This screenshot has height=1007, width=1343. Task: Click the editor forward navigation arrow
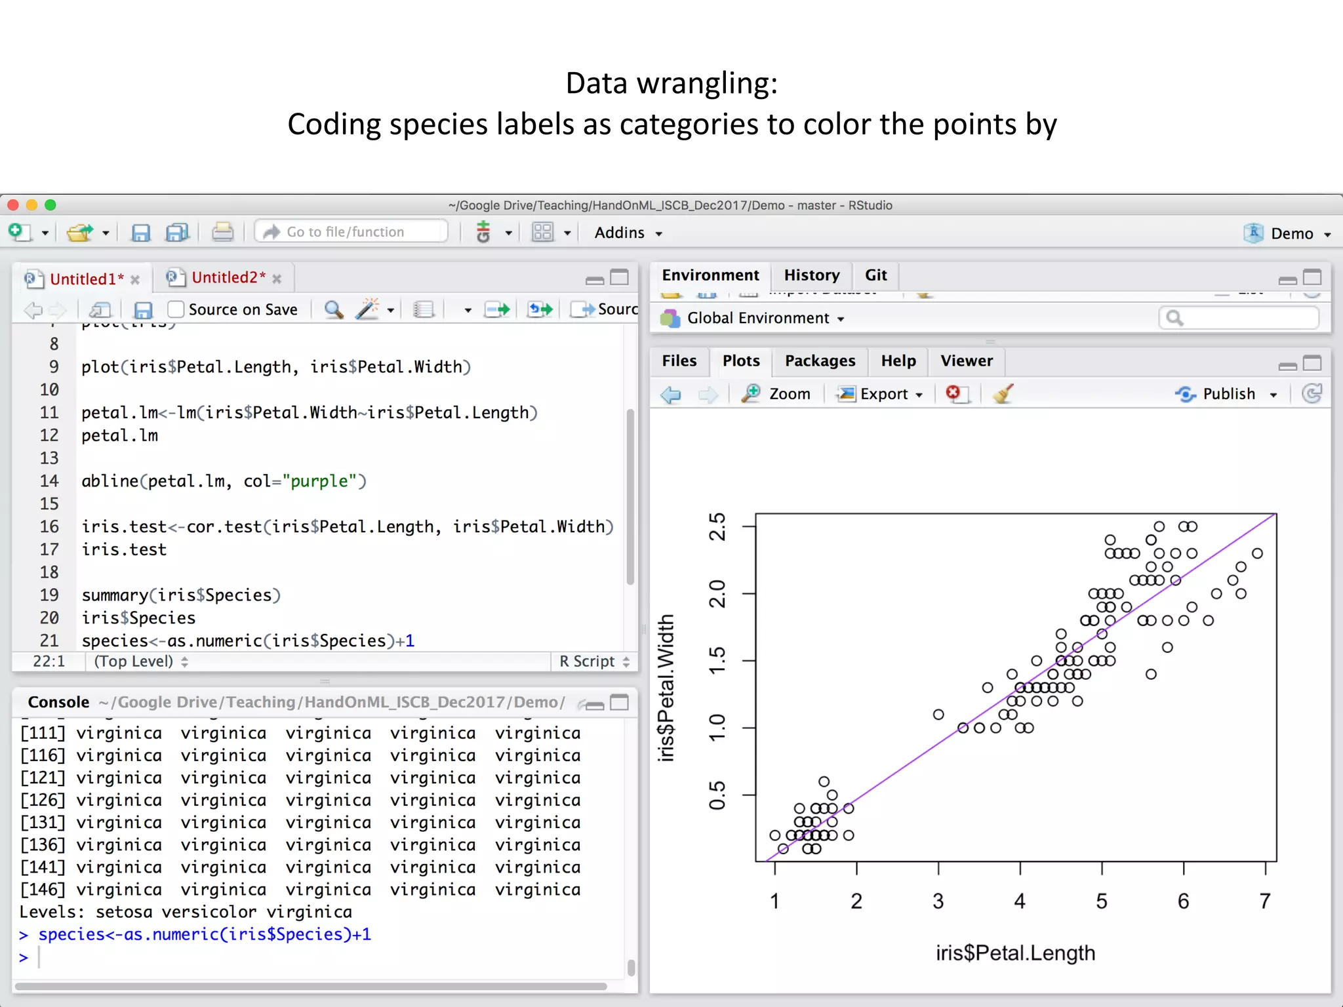(x=58, y=310)
